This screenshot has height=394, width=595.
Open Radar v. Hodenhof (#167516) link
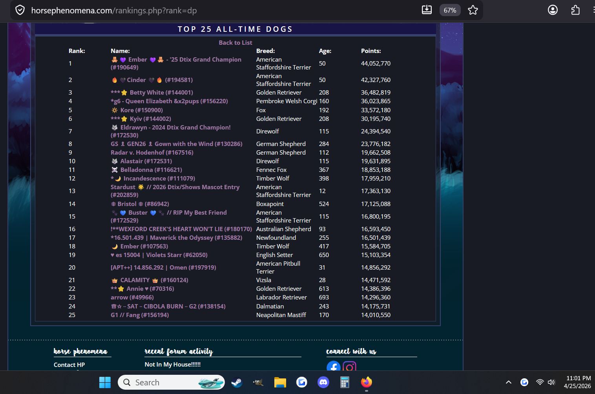152,153
